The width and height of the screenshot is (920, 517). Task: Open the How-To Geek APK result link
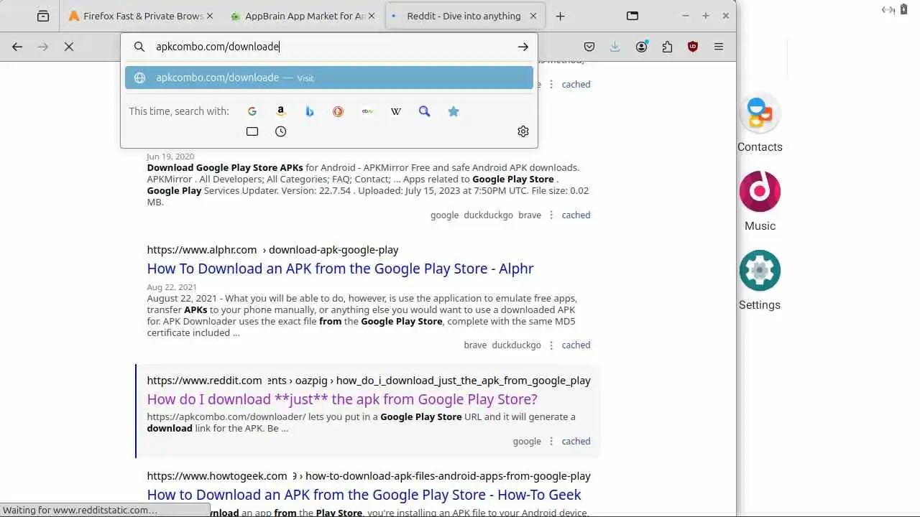(364, 495)
